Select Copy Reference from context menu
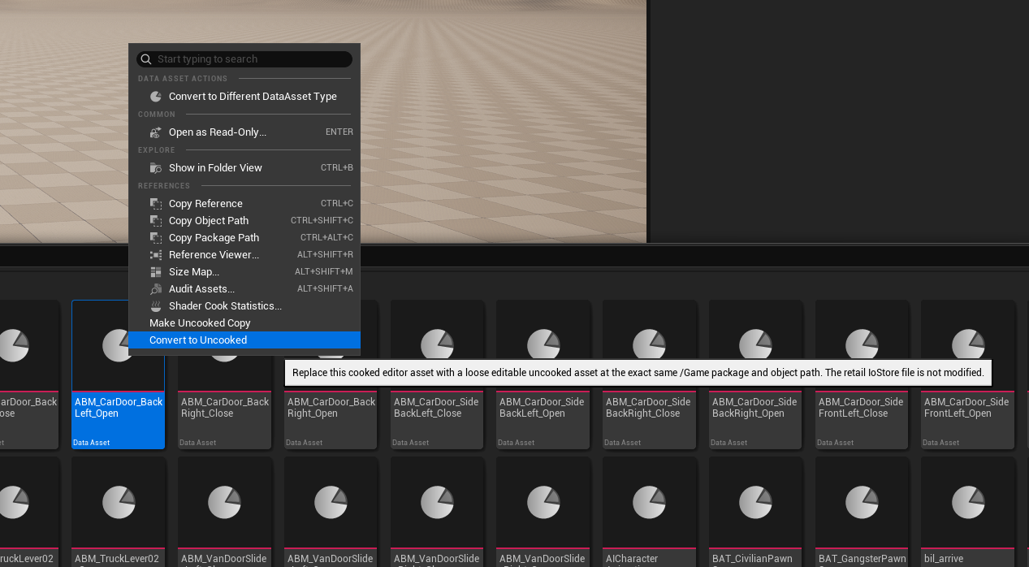This screenshot has width=1029, height=567. tap(244, 204)
